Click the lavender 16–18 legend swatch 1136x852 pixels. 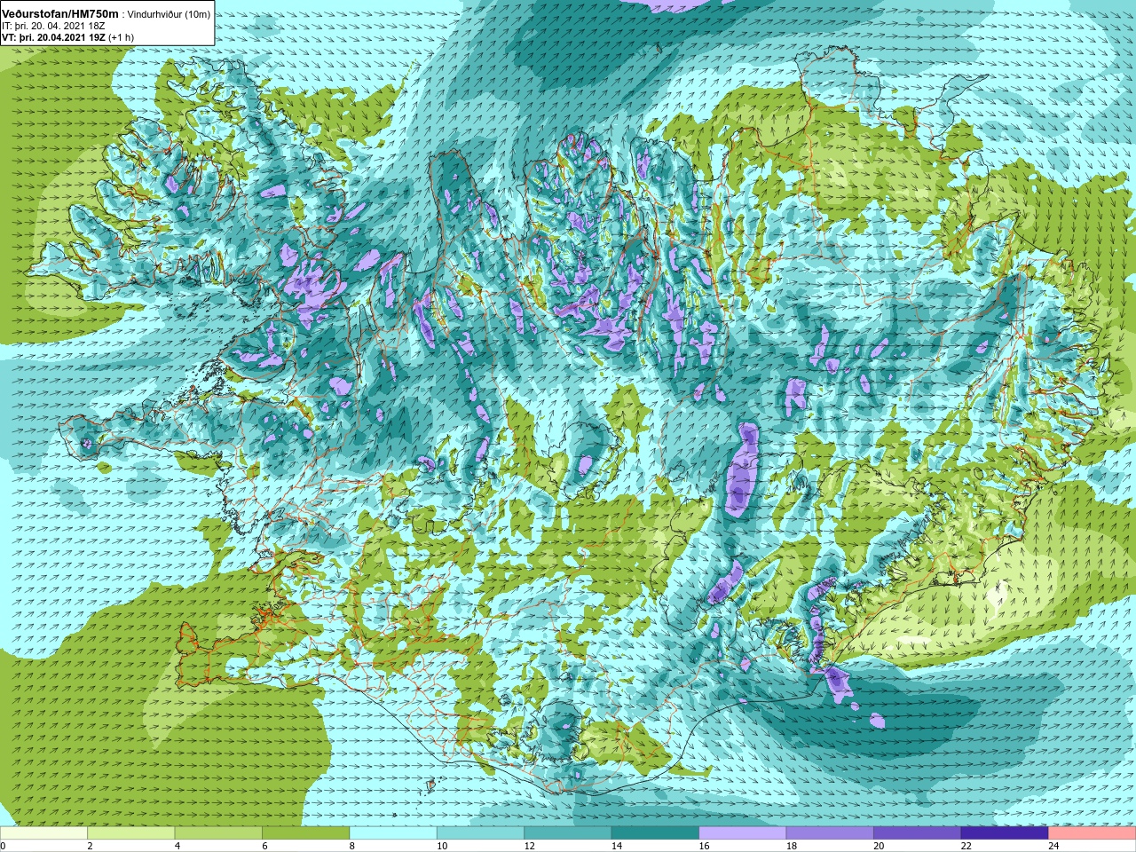click(x=743, y=833)
